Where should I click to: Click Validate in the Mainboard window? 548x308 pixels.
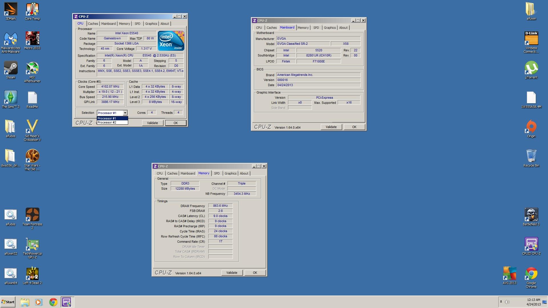tap(331, 127)
